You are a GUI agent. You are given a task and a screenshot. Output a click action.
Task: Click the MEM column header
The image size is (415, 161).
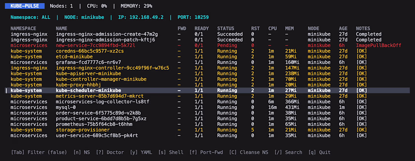[x=289, y=29]
